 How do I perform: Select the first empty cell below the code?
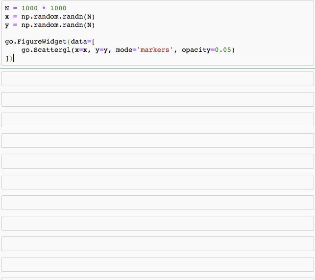(157, 79)
